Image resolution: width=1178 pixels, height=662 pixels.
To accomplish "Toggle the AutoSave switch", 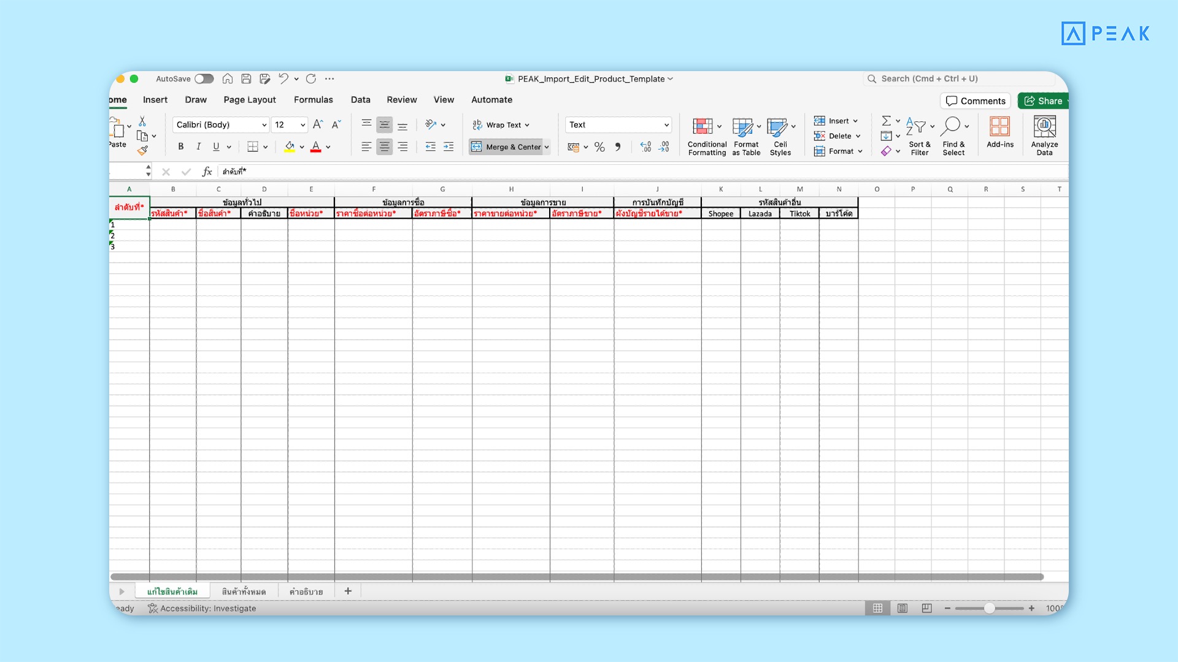I will (x=204, y=79).
